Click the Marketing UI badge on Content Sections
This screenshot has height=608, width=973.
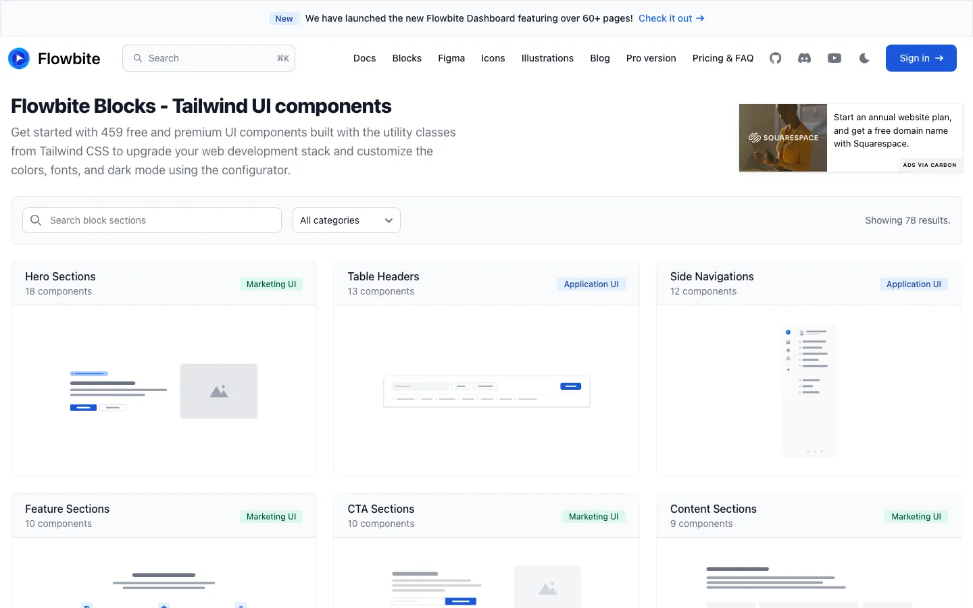pos(916,517)
